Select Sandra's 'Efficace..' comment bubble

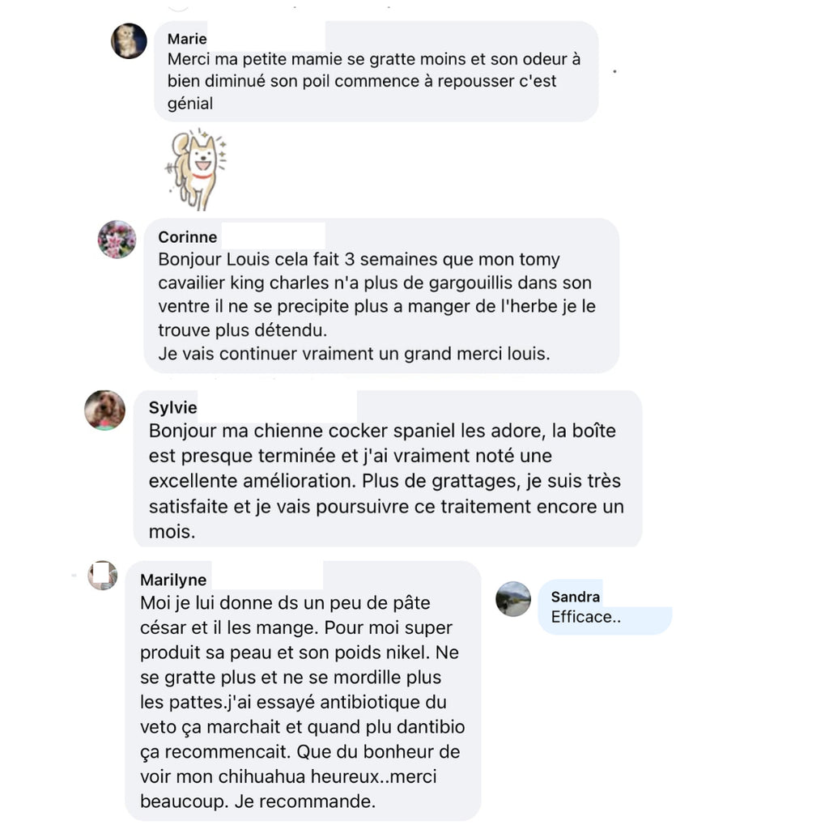605,607
